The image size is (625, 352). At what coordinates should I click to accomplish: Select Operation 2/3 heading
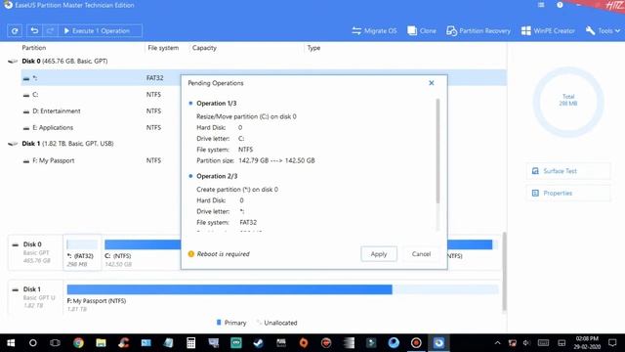pyautogui.click(x=217, y=176)
